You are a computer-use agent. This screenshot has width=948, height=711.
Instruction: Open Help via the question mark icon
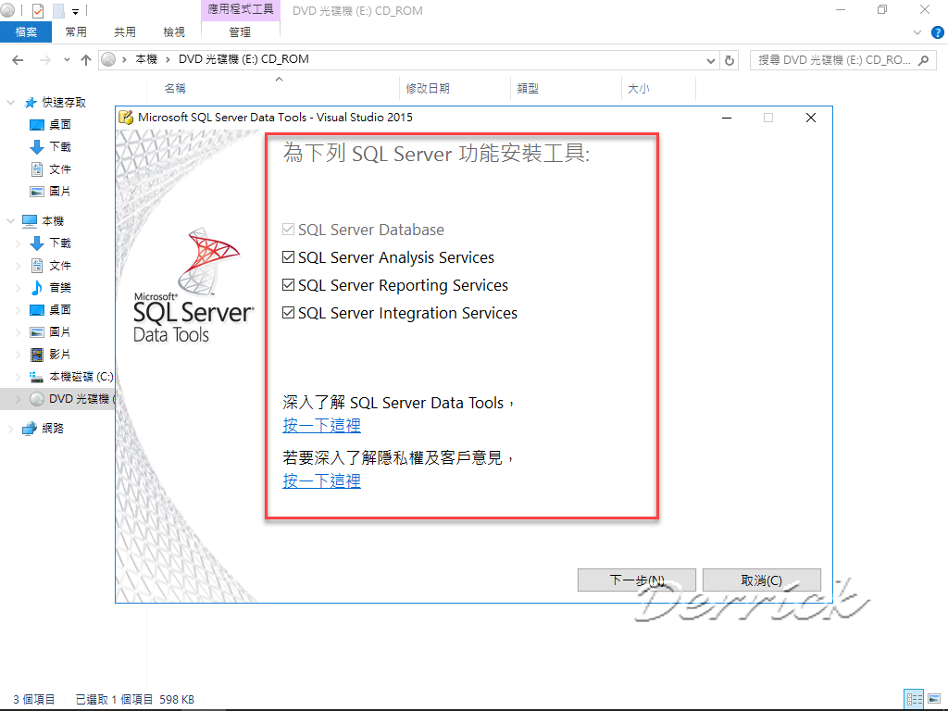(938, 31)
